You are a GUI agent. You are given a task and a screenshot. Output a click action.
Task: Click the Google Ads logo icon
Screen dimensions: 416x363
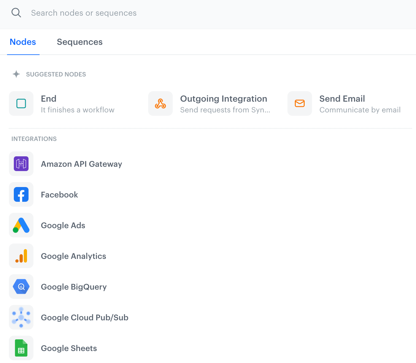pyautogui.click(x=21, y=225)
